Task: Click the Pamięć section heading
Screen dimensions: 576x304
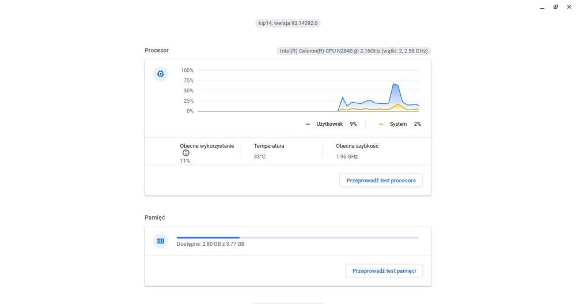Action: pyautogui.click(x=154, y=217)
